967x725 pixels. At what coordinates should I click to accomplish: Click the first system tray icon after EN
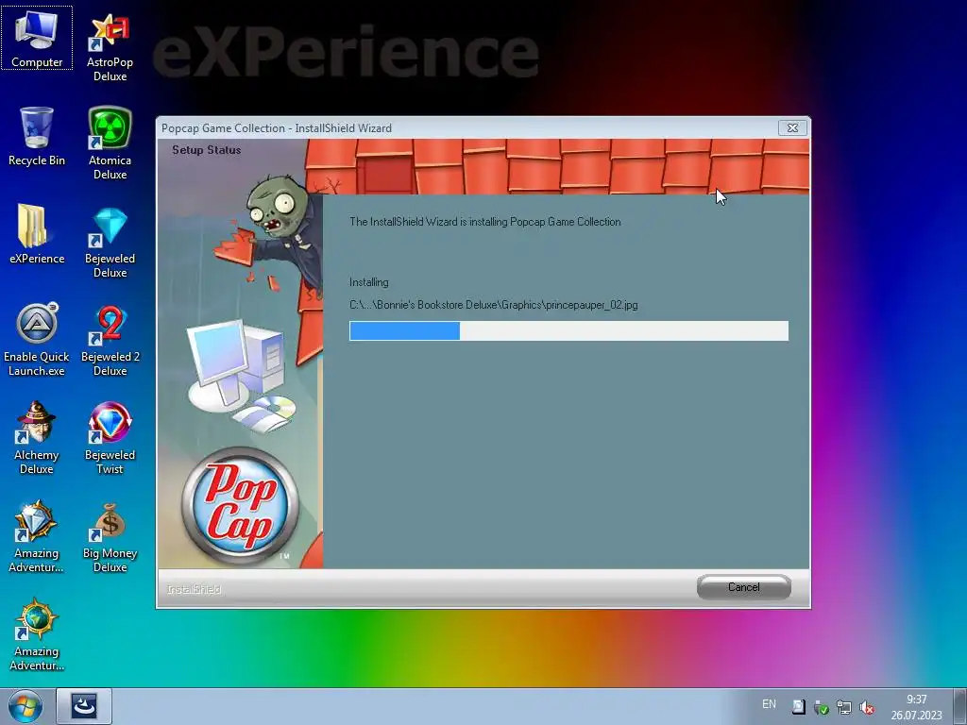pos(798,707)
